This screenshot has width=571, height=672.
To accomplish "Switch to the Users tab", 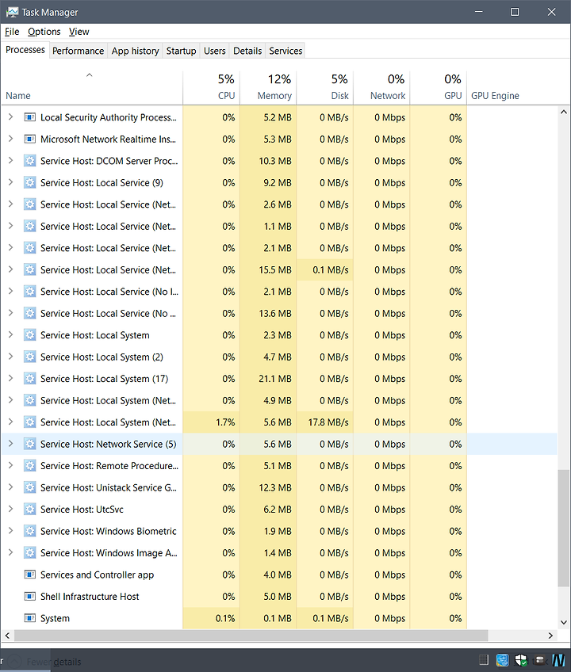I will (214, 51).
